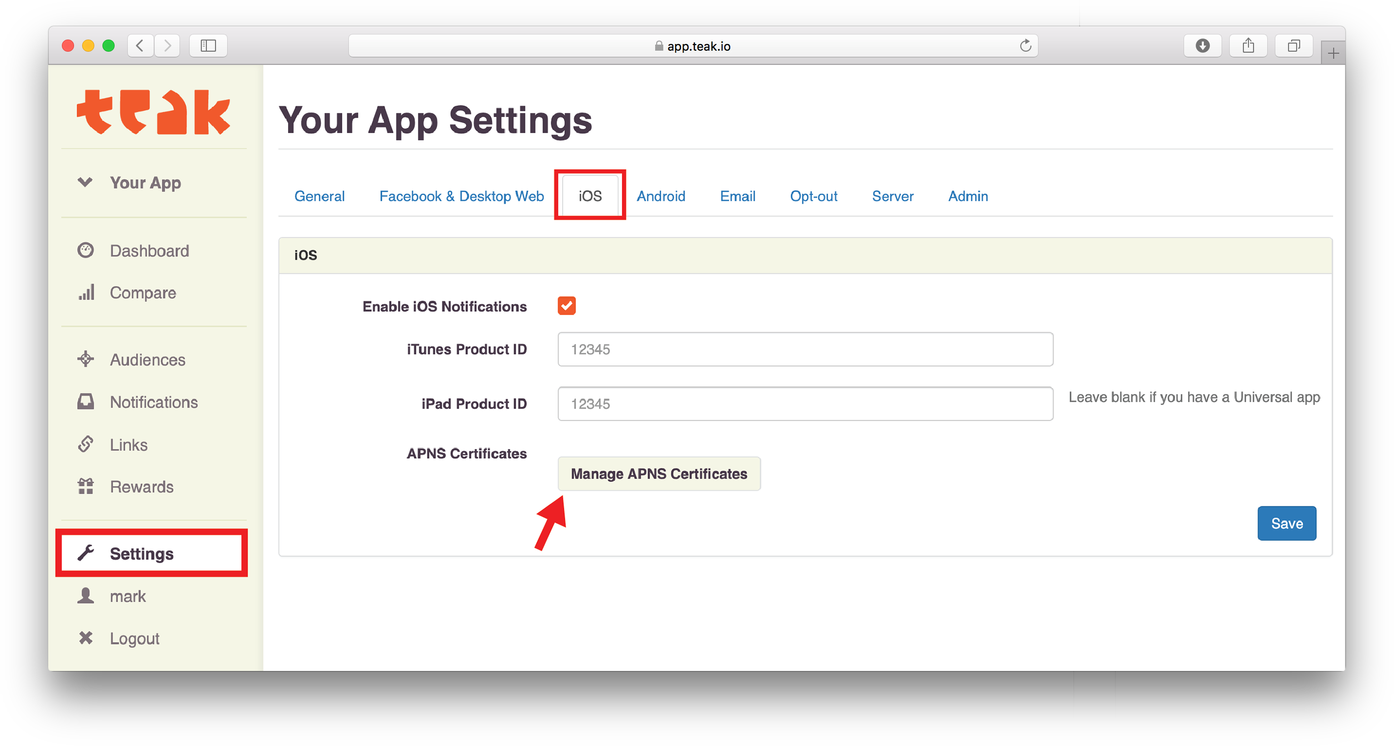Click the mark user silhouette icon
The height and width of the screenshot is (746, 1394).
click(x=86, y=595)
